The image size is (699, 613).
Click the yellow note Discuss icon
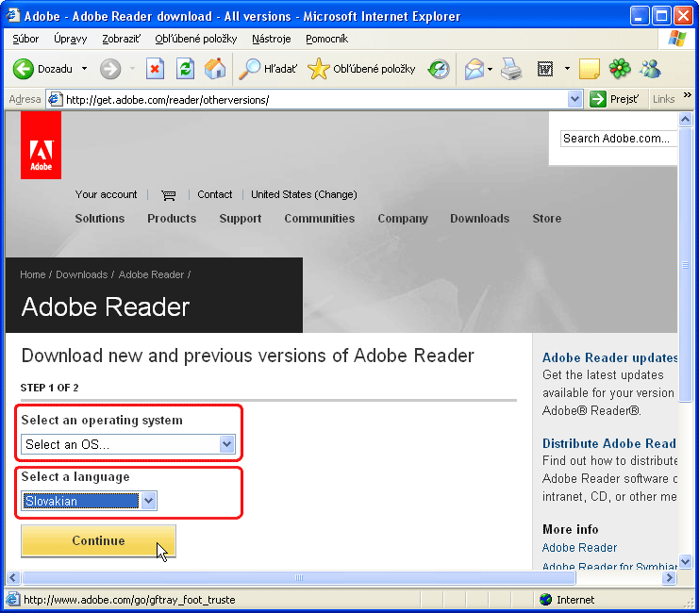click(x=589, y=69)
